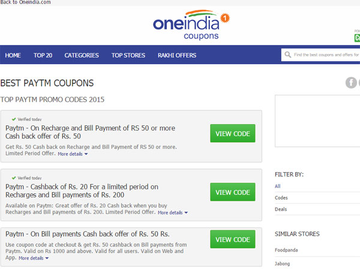Expand More details for bill payments offer
Screen dimensions: 360x270
pos(34,258)
